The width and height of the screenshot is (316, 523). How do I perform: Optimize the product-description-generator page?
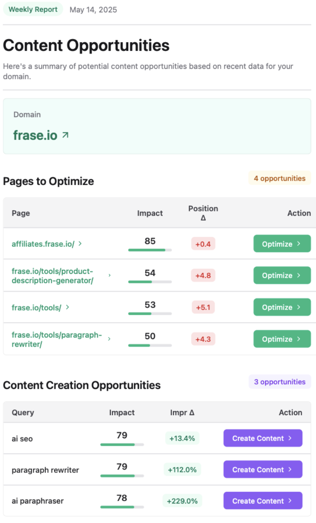[x=282, y=275]
